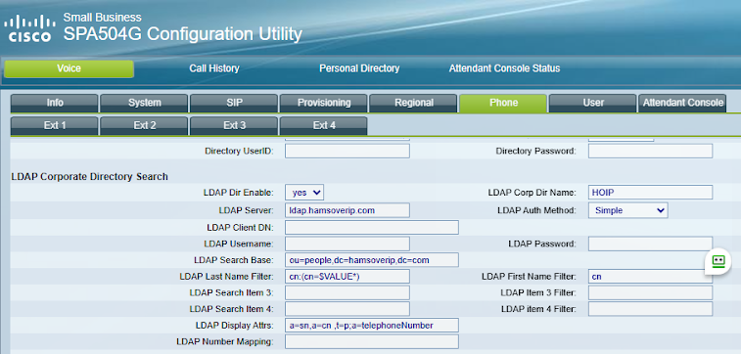741x354 pixels.
Task: Click the LDAP Search Base label
Action: [x=234, y=260]
